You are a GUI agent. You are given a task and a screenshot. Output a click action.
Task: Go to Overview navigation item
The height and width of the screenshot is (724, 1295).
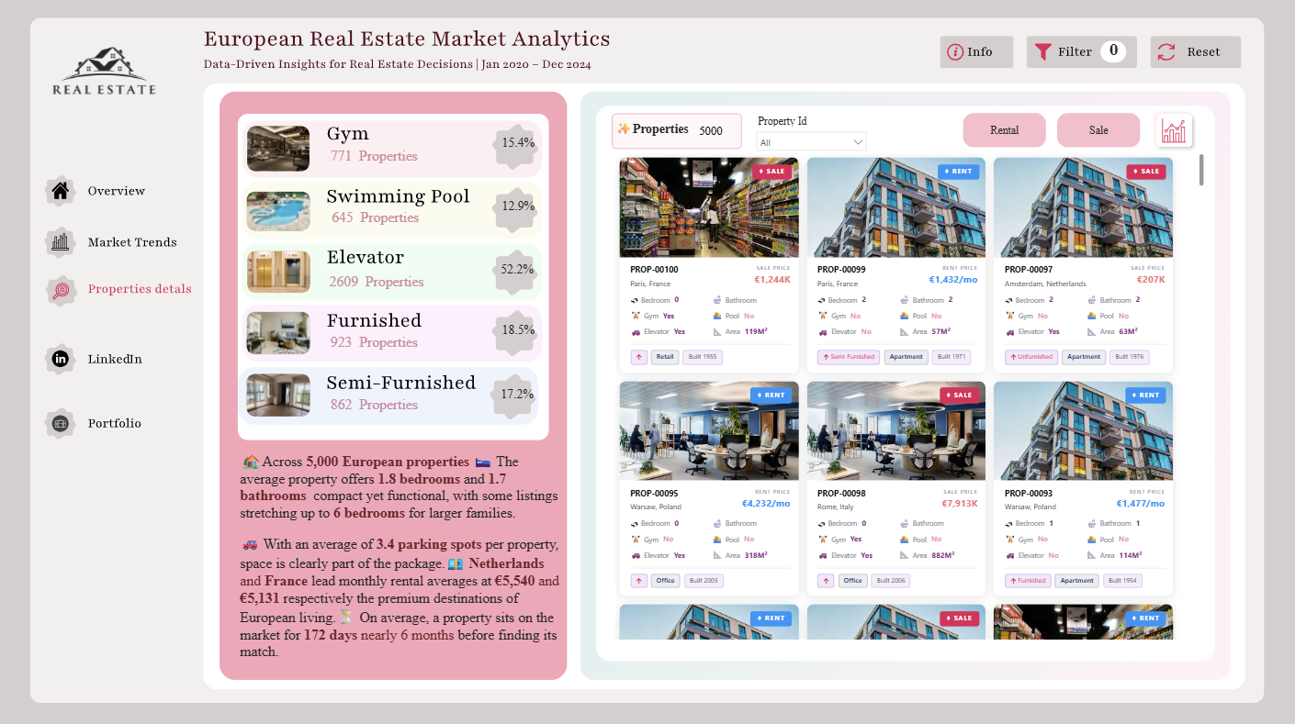click(x=117, y=191)
